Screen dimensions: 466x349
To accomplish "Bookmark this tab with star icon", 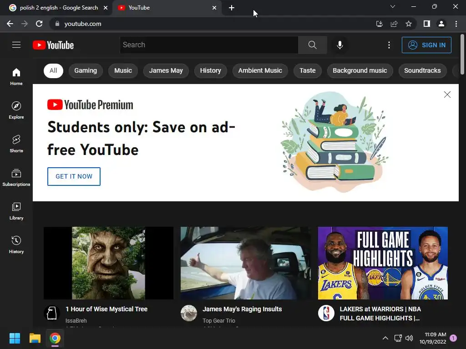I will pos(409,24).
